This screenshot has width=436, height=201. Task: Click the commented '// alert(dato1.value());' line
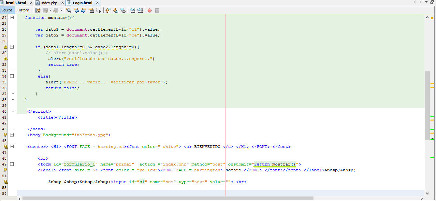(x=77, y=53)
